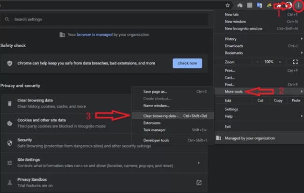
Task: Click the Privacy and security heading
Action: (20, 86)
